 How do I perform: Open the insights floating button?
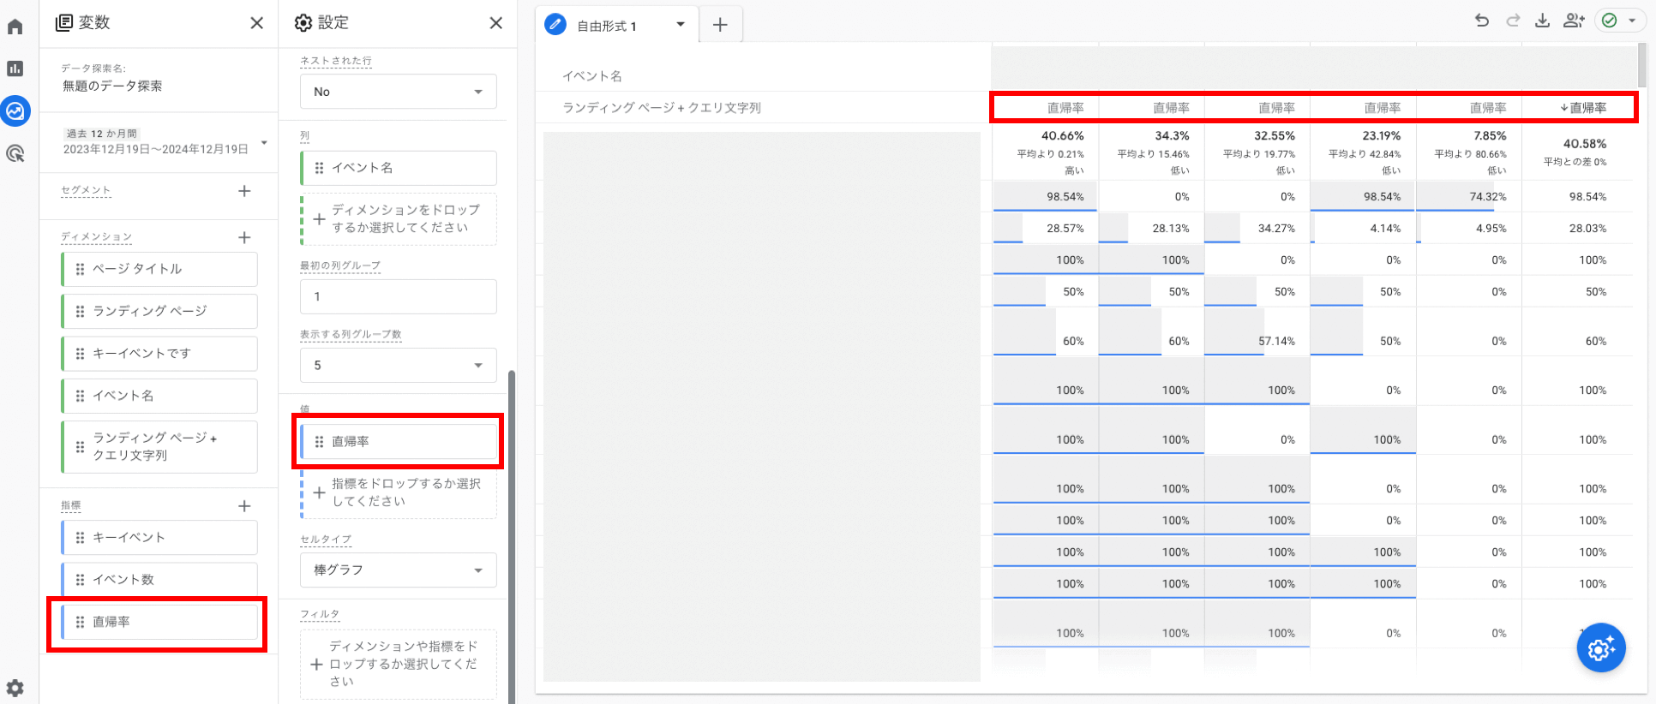point(1600,648)
